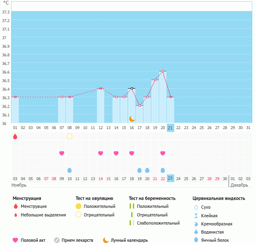Click the intercourse heart on cycle day 07

click(62, 153)
